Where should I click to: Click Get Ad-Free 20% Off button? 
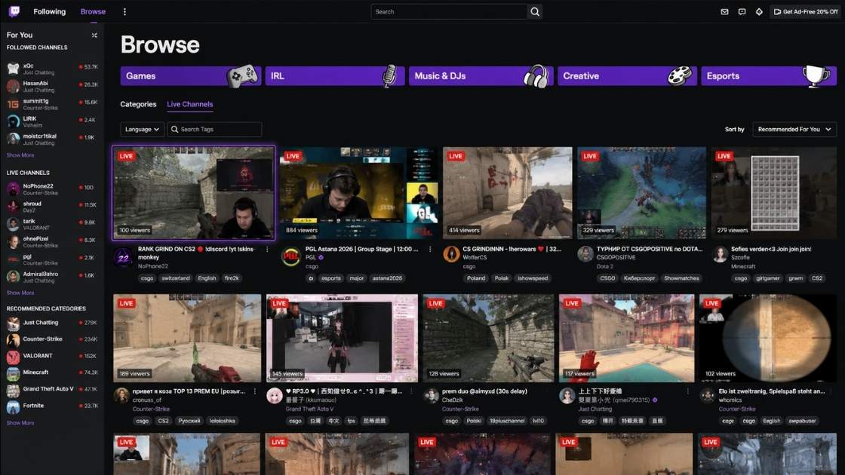[x=806, y=11]
